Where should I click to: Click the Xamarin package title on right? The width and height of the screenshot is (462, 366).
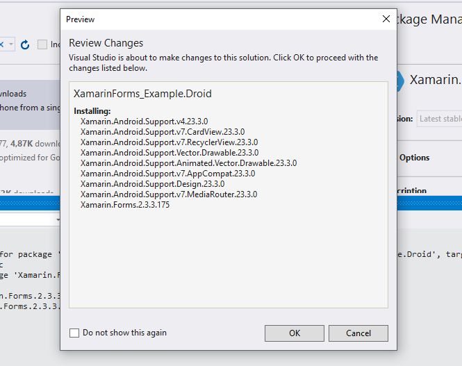[x=436, y=80]
